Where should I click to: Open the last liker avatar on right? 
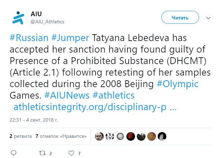(162, 136)
